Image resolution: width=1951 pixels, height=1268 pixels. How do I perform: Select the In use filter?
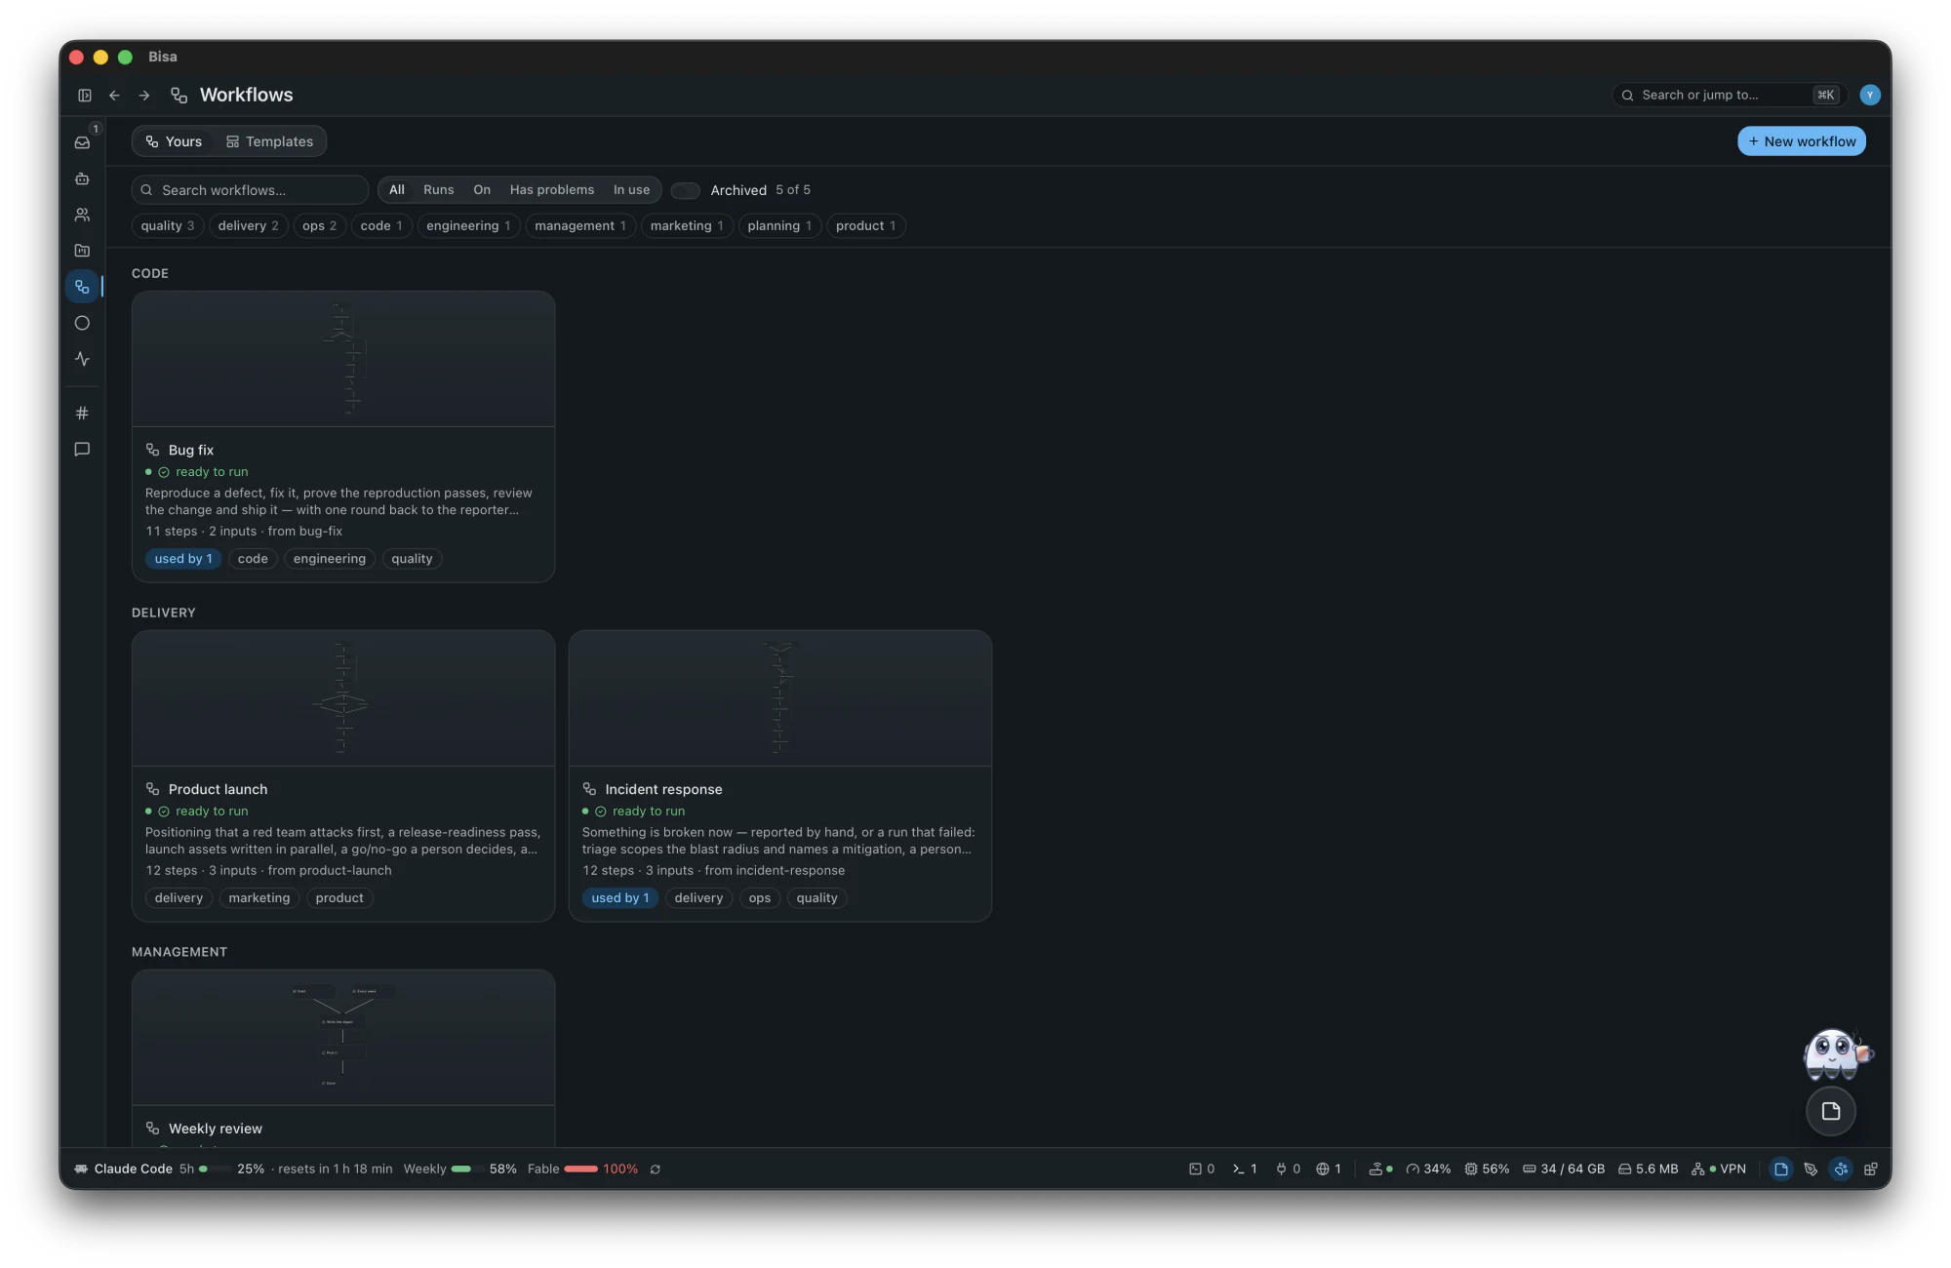pos(631,190)
